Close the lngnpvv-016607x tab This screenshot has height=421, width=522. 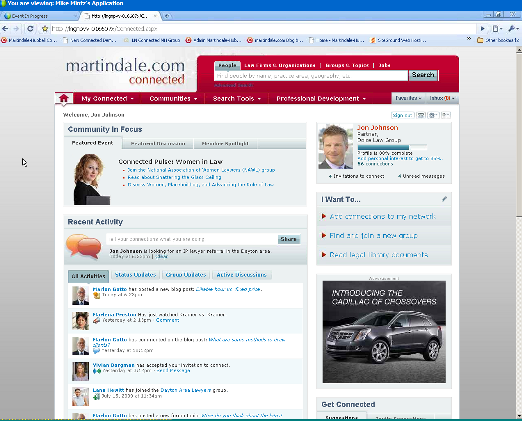click(x=155, y=16)
